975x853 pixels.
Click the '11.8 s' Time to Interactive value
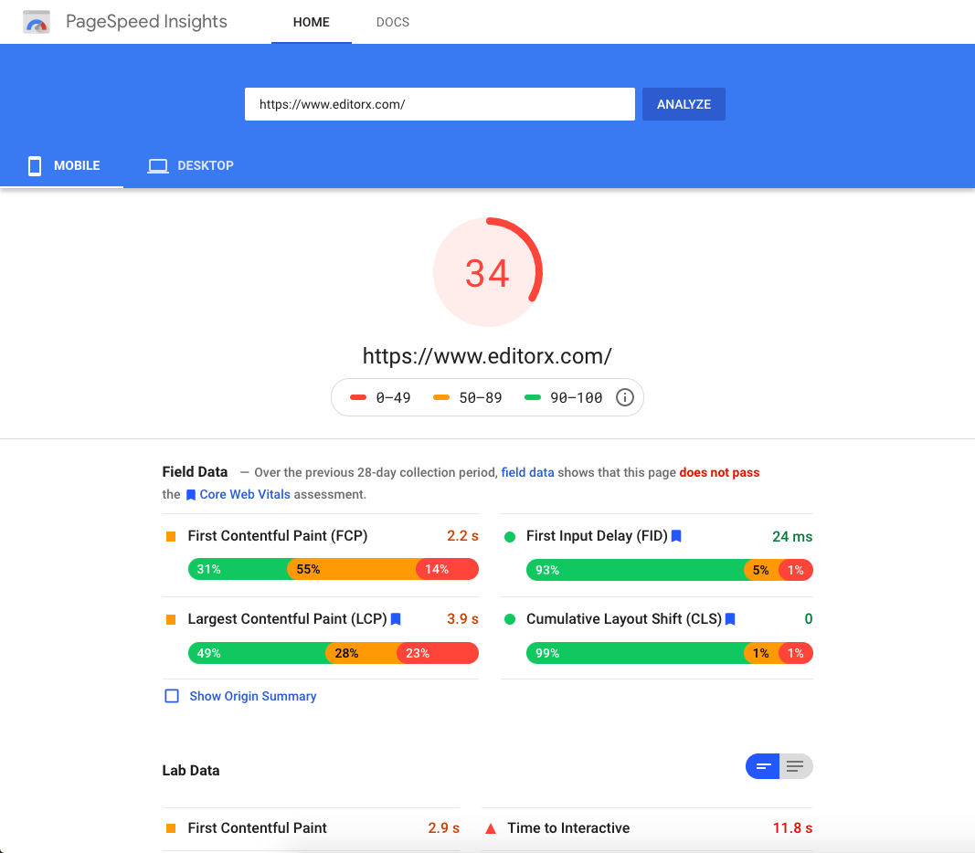[x=792, y=828]
